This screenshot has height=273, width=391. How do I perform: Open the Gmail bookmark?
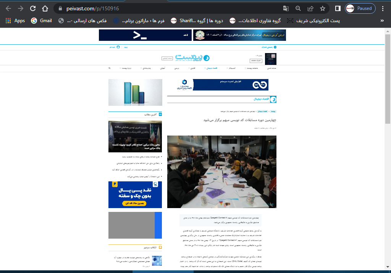click(41, 21)
